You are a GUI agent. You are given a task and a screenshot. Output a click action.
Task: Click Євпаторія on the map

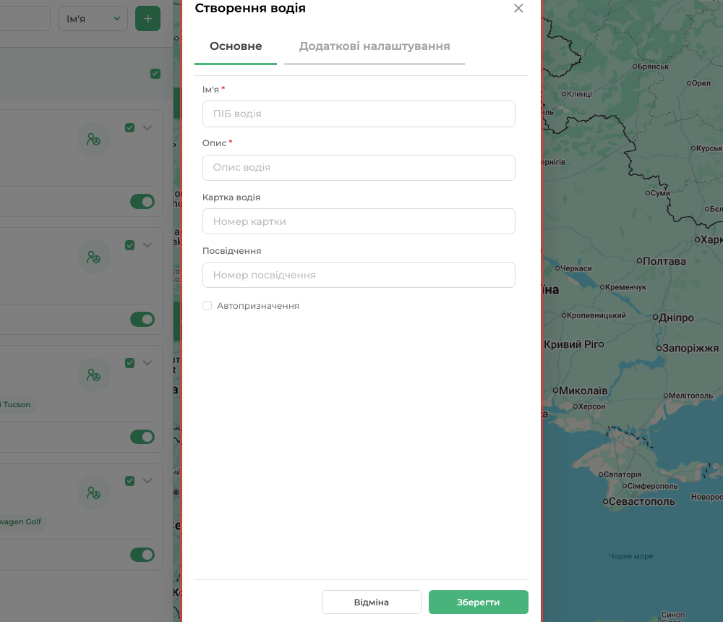623,474
